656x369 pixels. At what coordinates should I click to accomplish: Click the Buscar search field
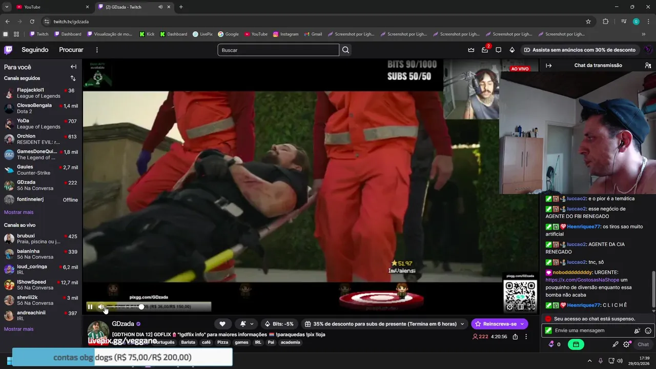tap(278, 50)
